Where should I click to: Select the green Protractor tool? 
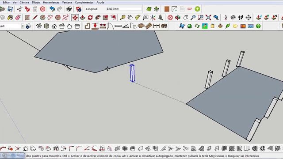[x=138, y=18]
